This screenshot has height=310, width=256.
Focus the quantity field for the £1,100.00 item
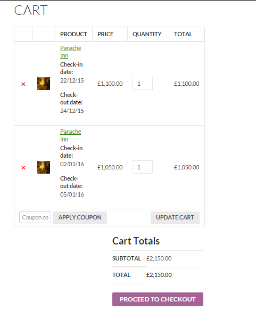(x=143, y=84)
